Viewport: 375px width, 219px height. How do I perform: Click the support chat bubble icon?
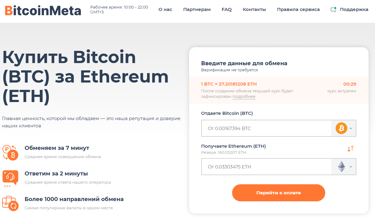(x=333, y=9)
